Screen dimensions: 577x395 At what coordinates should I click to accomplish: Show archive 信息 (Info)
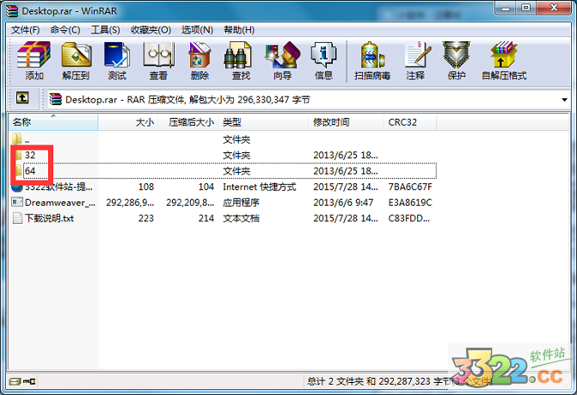(x=323, y=60)
